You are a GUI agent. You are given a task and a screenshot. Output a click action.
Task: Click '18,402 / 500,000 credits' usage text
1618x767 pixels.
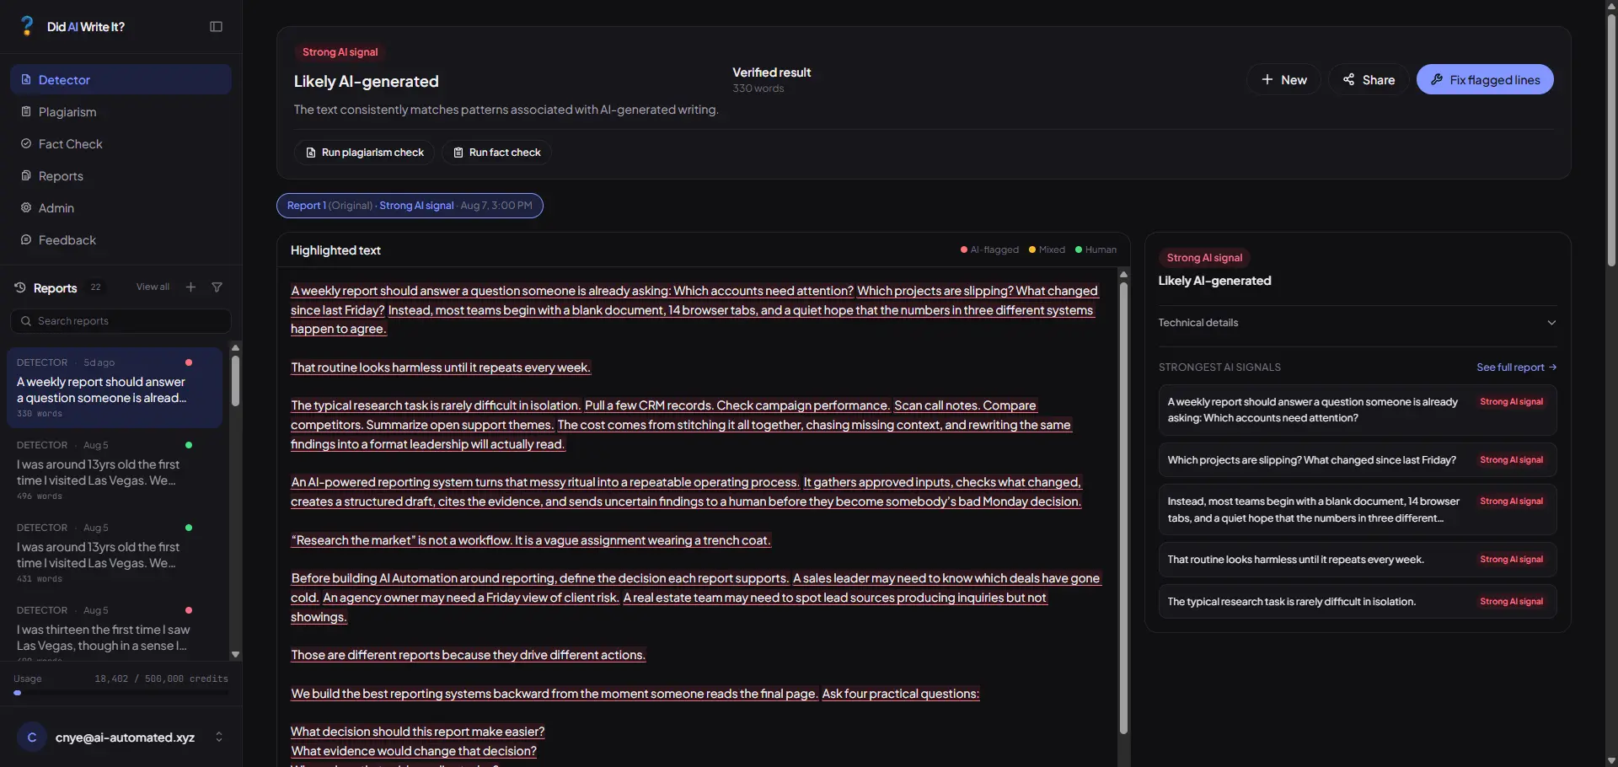[161, 678]
